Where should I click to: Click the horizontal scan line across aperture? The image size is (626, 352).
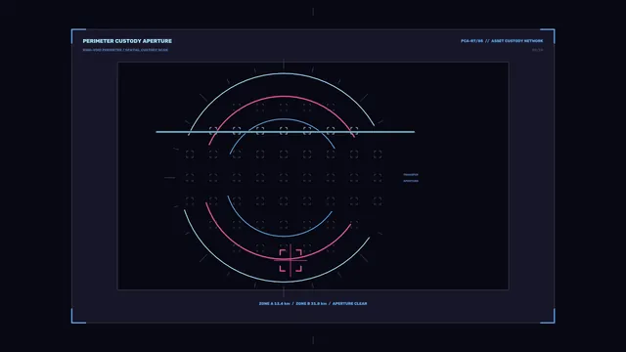285,132
